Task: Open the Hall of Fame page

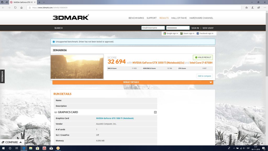Action: tap(179, 18)
